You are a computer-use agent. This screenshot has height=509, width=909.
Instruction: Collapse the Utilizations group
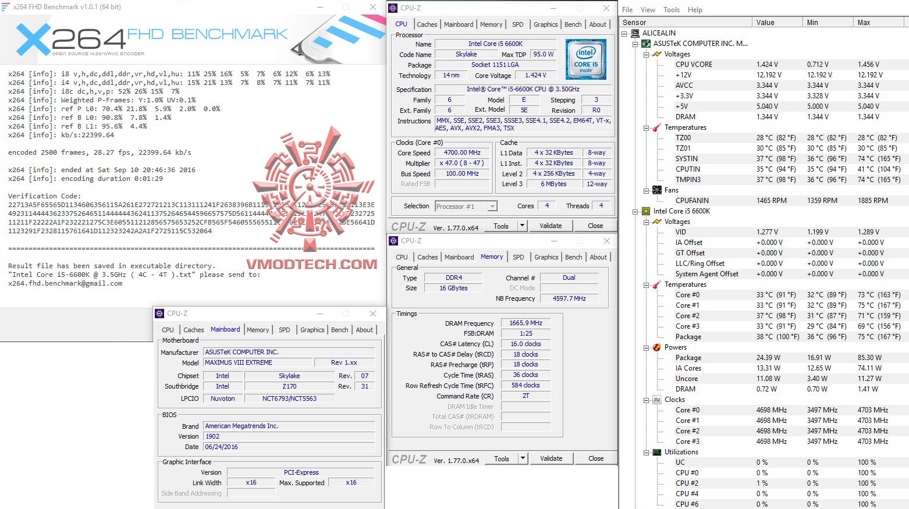click(646, 453)
